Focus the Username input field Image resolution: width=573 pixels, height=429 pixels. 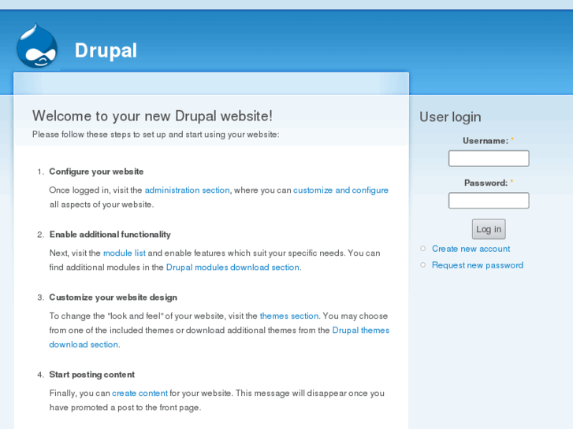(x=489, y=158)
